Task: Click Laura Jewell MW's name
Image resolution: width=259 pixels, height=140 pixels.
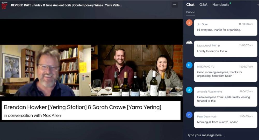Action: [207, 46]
